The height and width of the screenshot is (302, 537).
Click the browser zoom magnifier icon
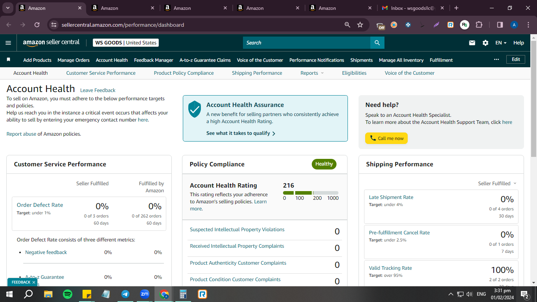coord(347,25)
